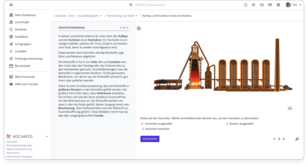Open Mein Dashboard in sidebar
The height and width of the screenshot is (167, 308).
pyautogui.click(x=25, y=15)
